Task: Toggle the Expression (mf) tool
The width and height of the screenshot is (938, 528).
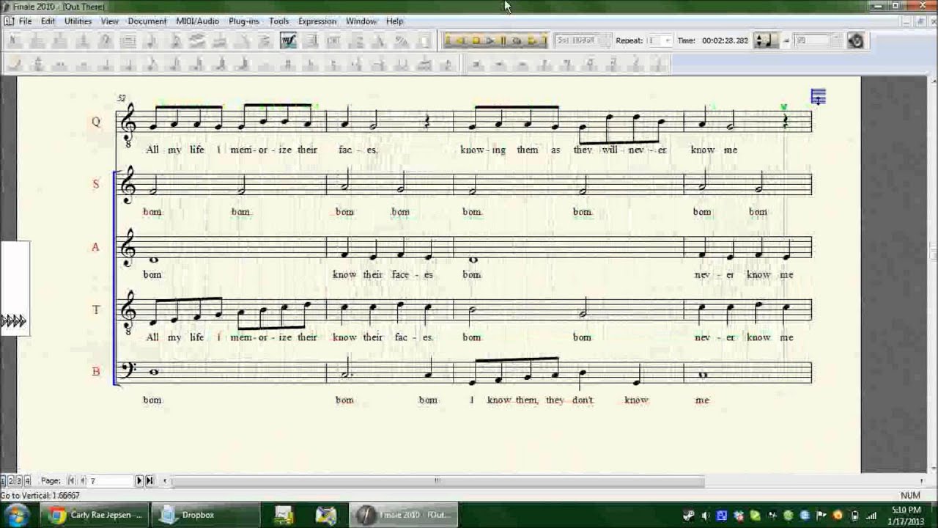Action: (x=288, y=41)
